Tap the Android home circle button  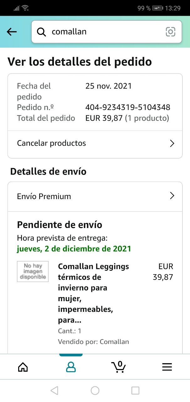95,390
